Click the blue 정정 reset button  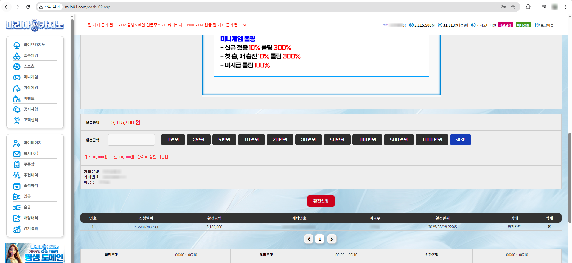pos(461,140)
